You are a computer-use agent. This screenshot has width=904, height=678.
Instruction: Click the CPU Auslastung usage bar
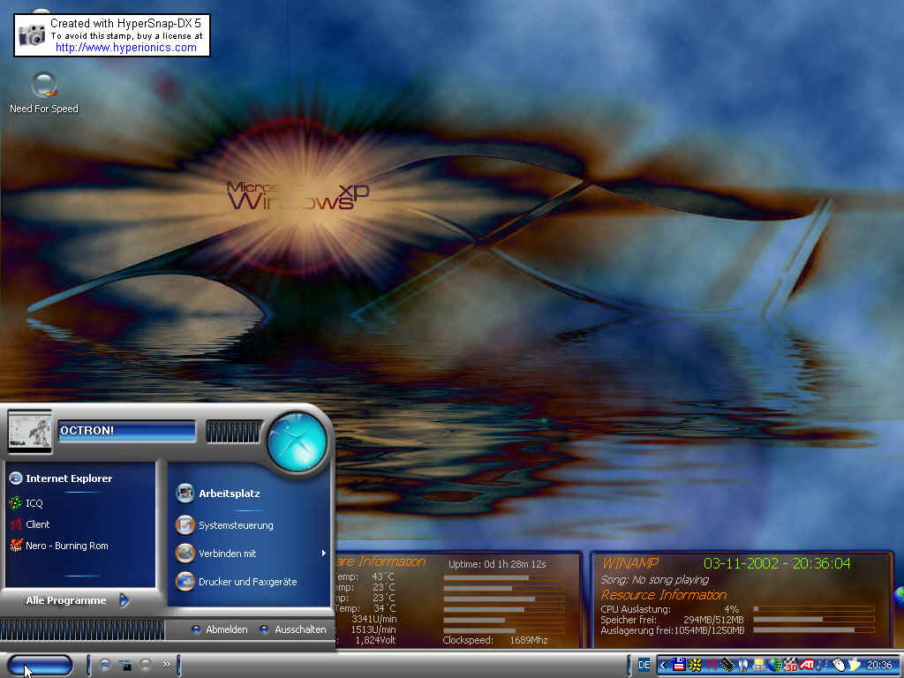[813, 609]
